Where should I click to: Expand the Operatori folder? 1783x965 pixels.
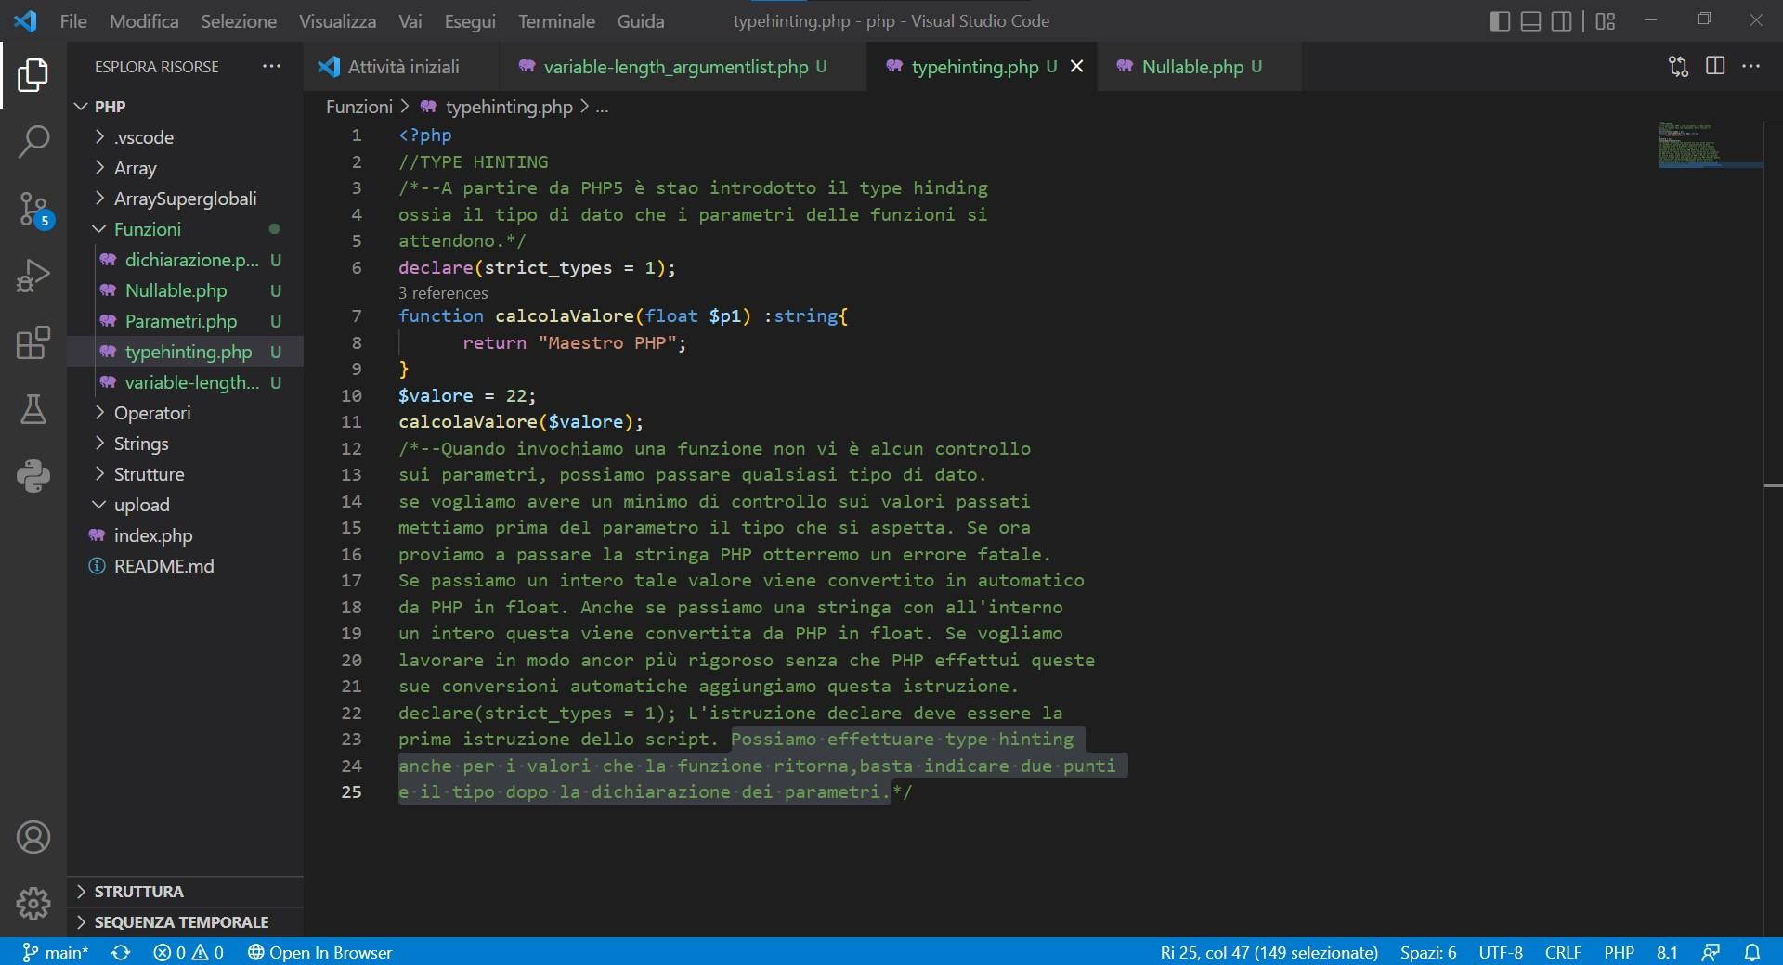[186, 413]
